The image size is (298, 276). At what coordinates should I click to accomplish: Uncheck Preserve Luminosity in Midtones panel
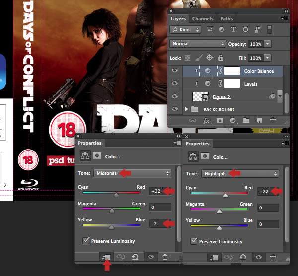coord(86,240)
